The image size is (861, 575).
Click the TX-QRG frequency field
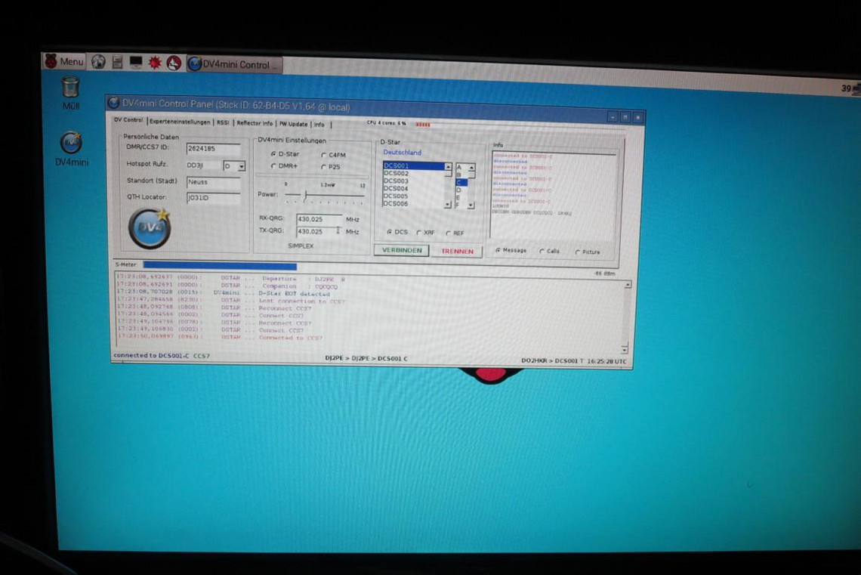(319, 231)
